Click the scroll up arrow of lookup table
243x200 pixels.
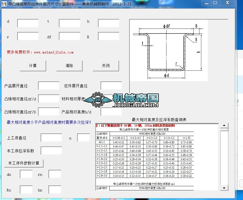(224, 125)
